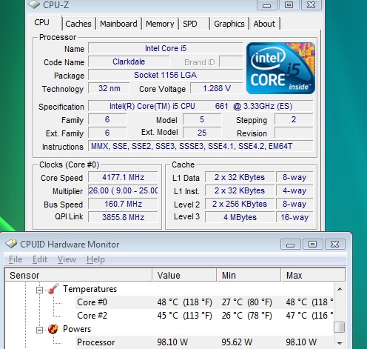Open the File menu in Hardware Monitor
This screenshot has width=367, height=349.
click(16, 259)
